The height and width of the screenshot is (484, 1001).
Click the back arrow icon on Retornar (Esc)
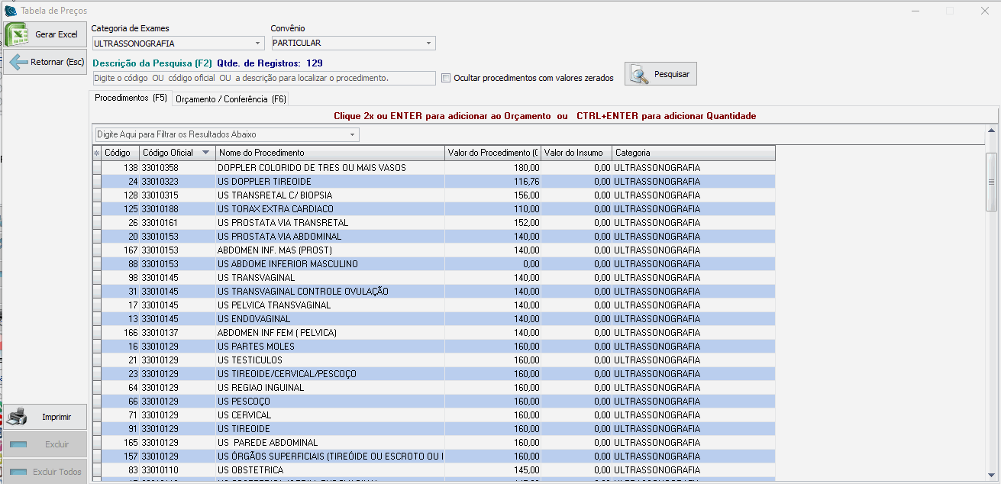(x=18, y=62)
